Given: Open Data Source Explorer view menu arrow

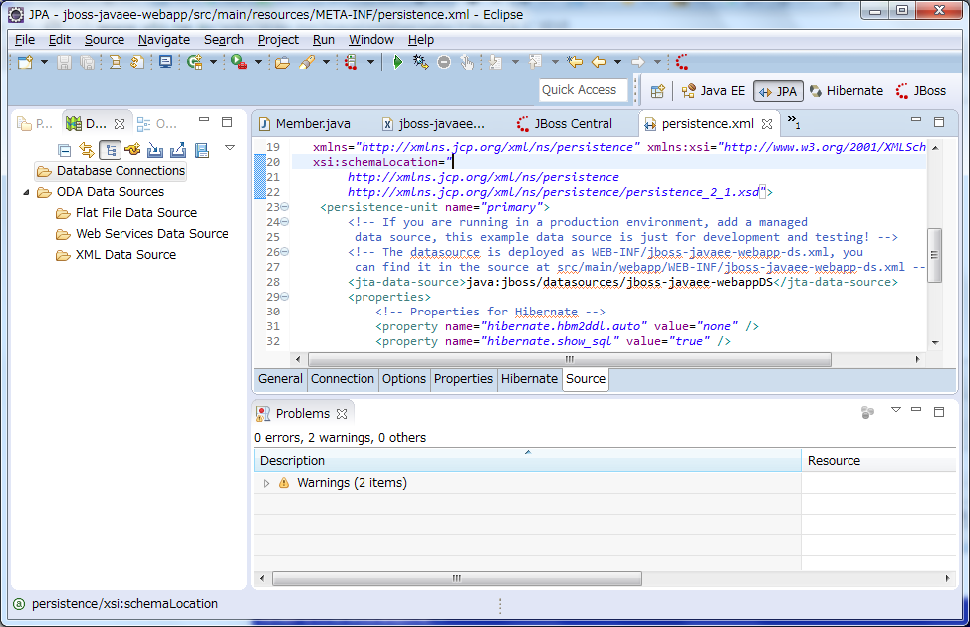Looking at the screenshot, I should point(230,148).
